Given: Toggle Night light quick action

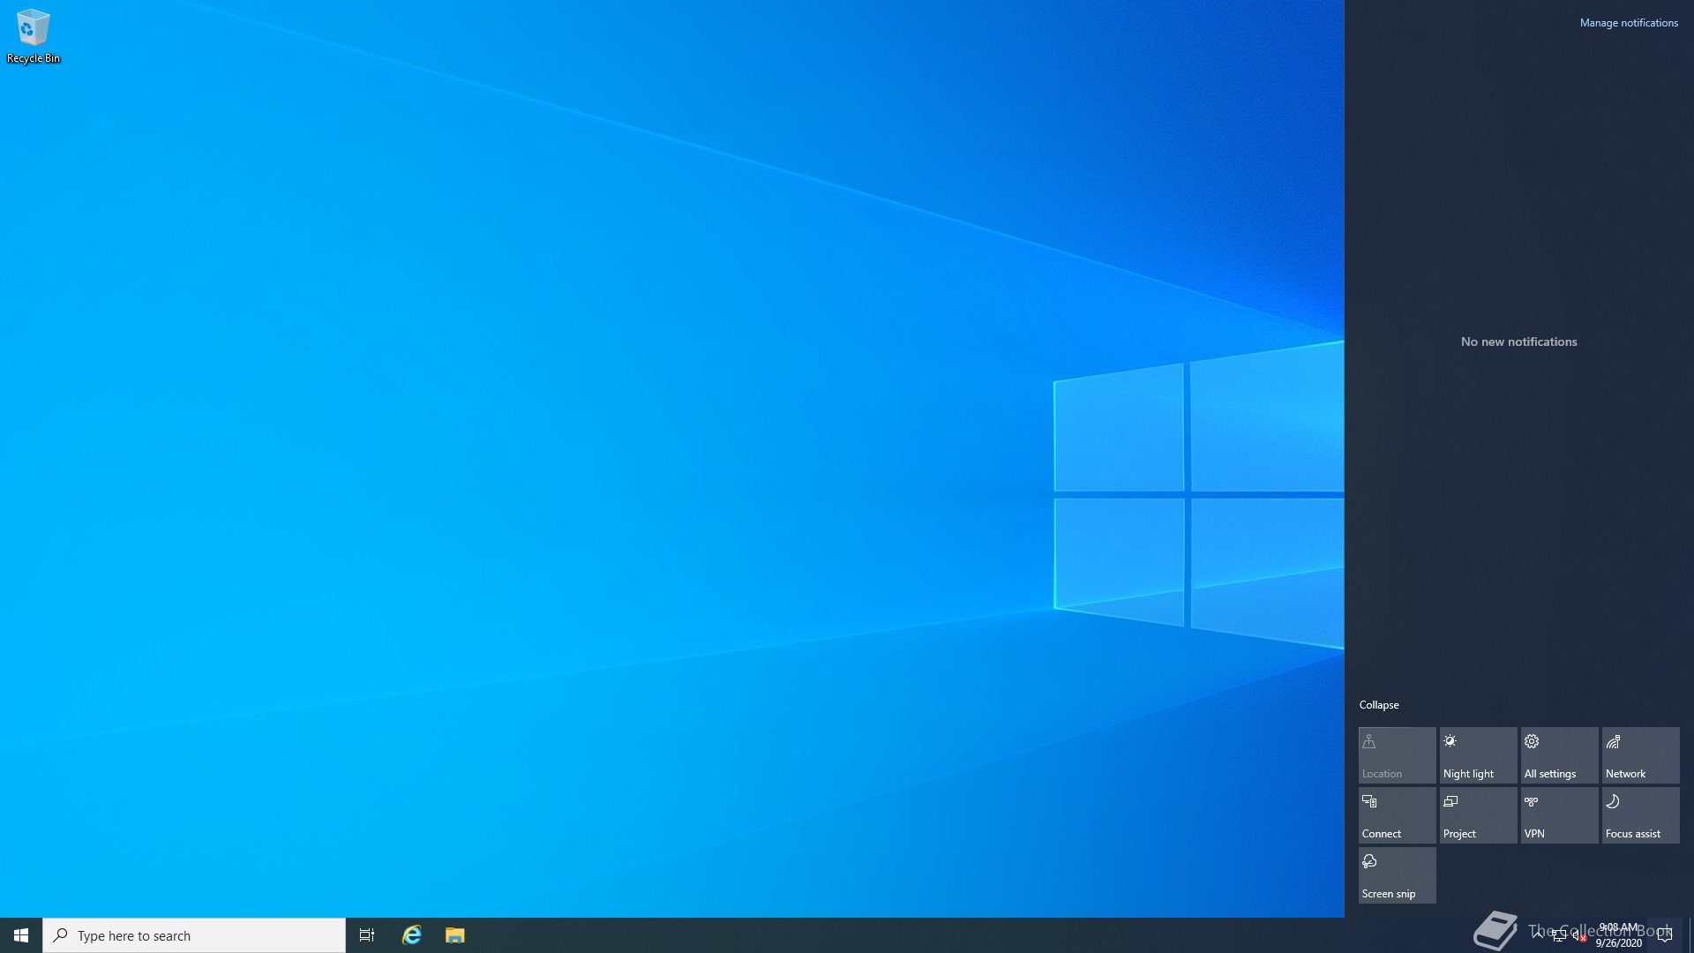Looking at the screenshot, I should click(1479, 755).
